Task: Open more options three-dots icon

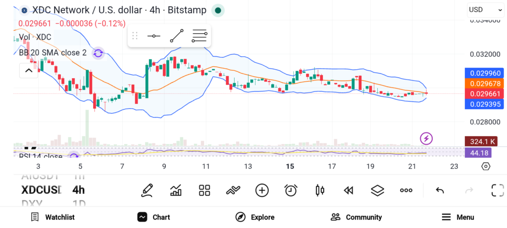Action: 406,190
